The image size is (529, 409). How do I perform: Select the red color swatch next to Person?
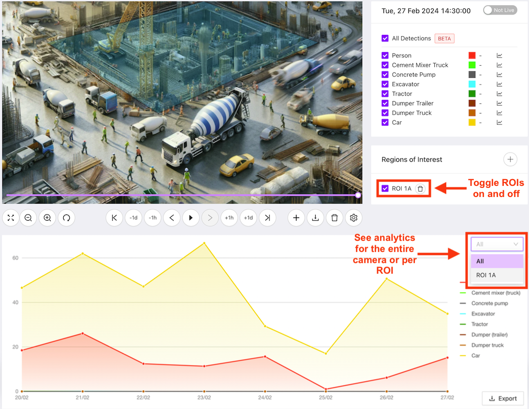pyautogui.click(x=471, y=55)
